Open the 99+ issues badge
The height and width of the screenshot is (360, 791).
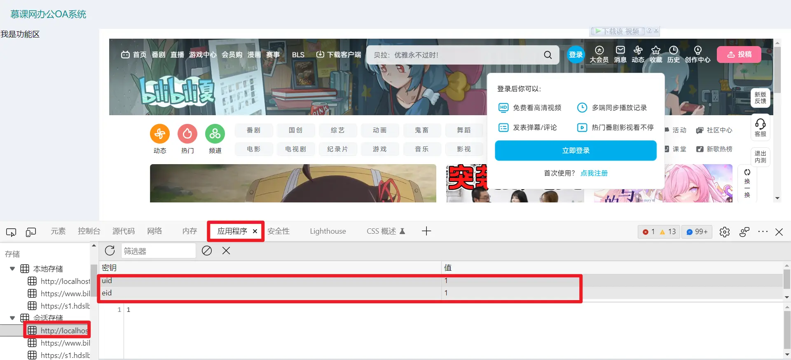click(x=697, y=232)
